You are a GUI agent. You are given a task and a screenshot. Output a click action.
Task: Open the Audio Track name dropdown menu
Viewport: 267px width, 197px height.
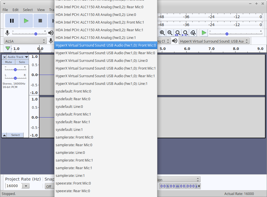(16, 57)
